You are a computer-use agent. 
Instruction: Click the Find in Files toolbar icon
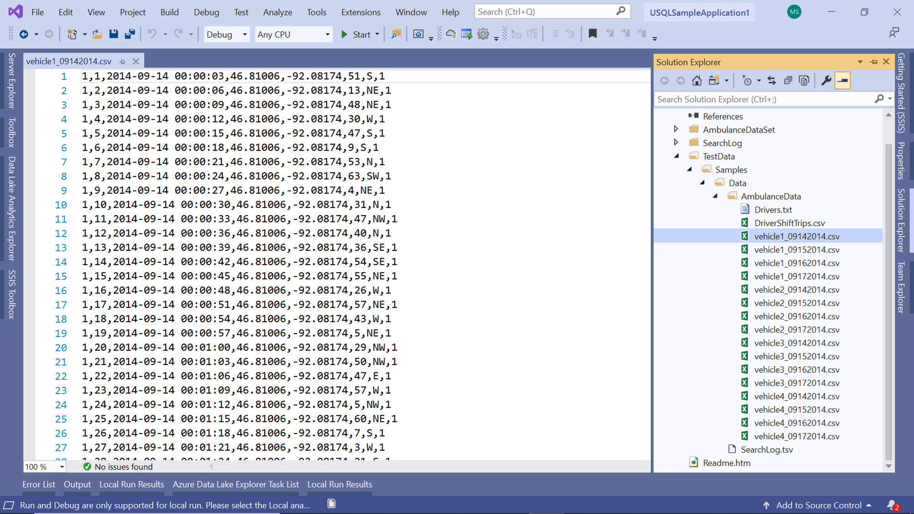(x=396, y=34)
